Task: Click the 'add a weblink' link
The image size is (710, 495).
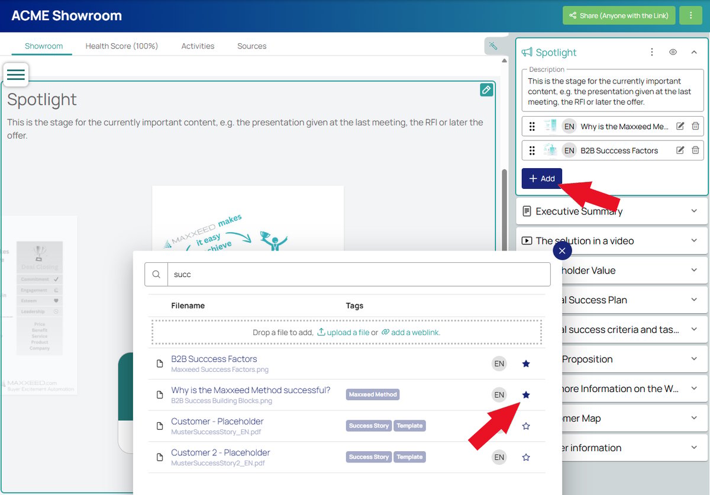Action: click(x=410, y=332)
